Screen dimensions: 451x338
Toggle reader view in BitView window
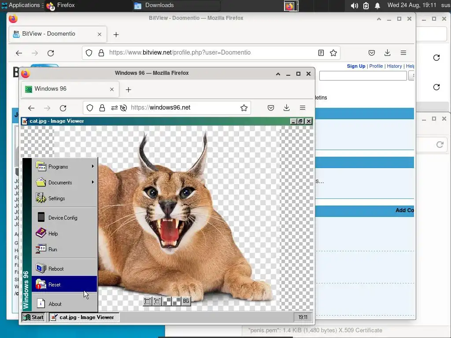(321, 53)
